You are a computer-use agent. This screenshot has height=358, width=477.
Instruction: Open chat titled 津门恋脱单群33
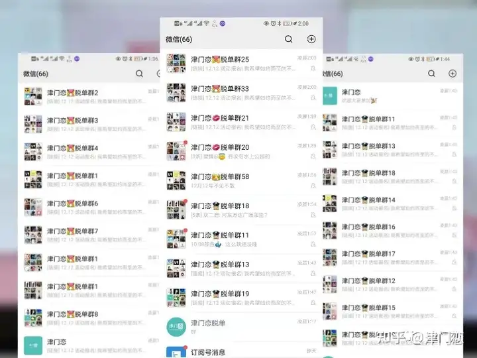pos(220,89)
